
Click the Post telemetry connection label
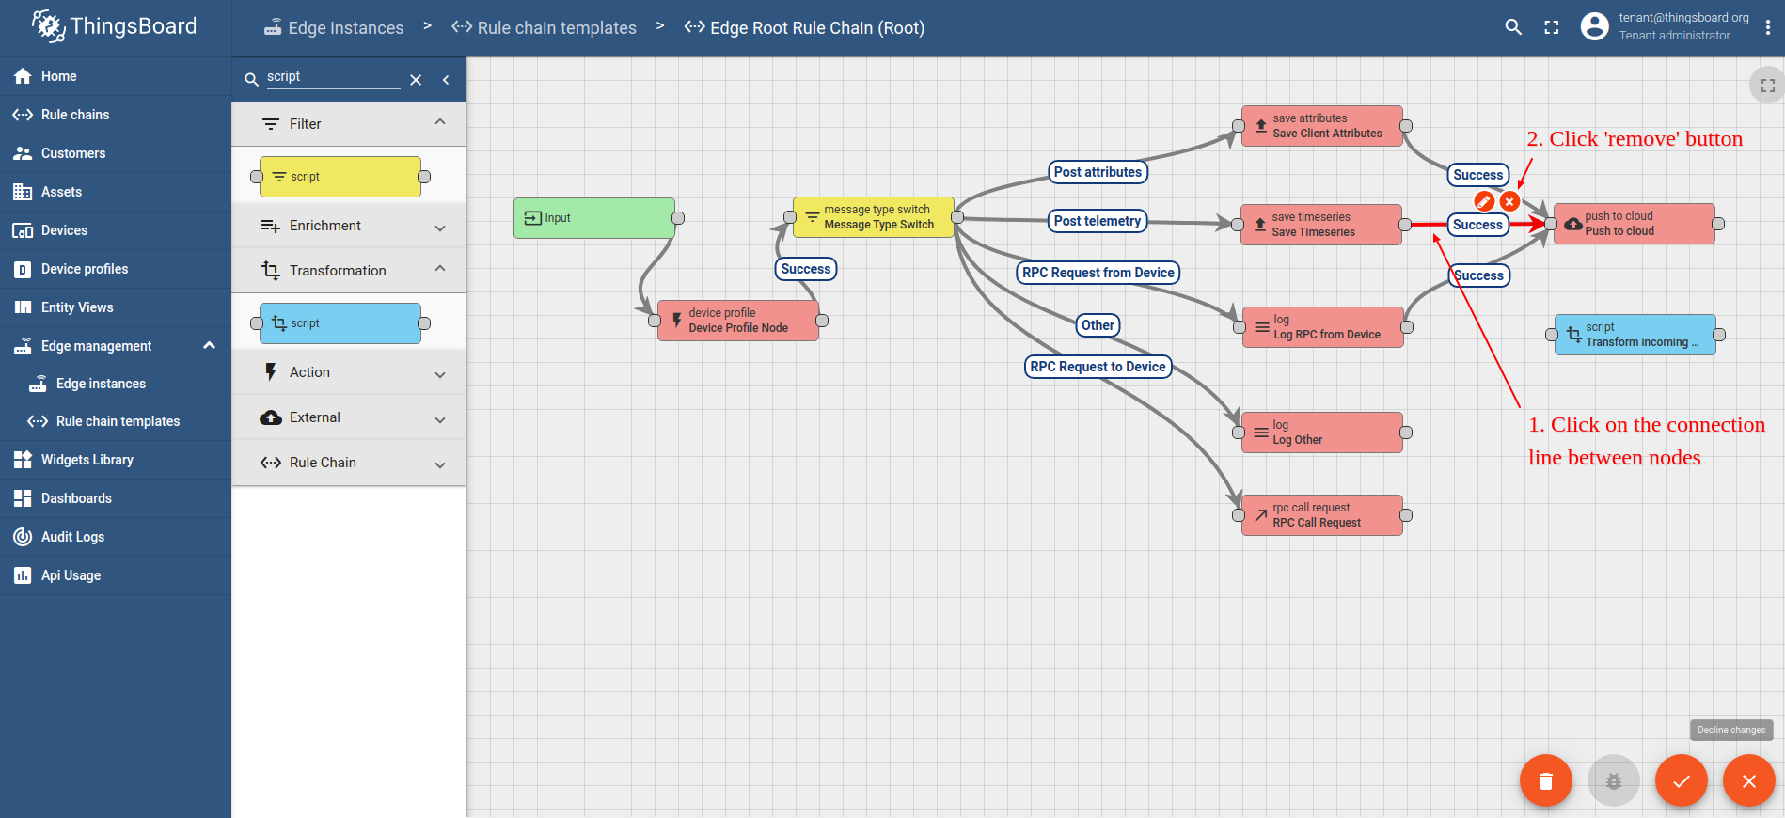coord(1097,221)
